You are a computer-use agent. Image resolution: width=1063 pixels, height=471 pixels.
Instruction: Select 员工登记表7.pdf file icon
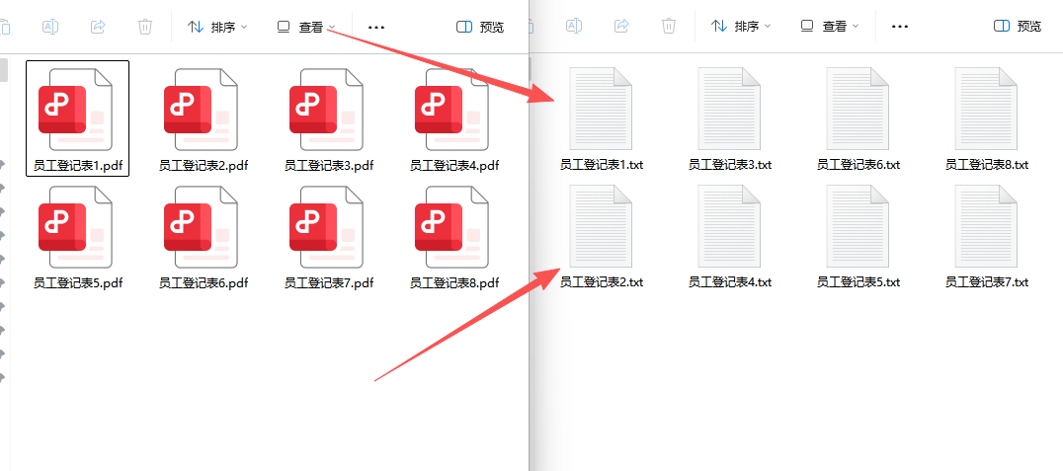click(x=326, y=227)
